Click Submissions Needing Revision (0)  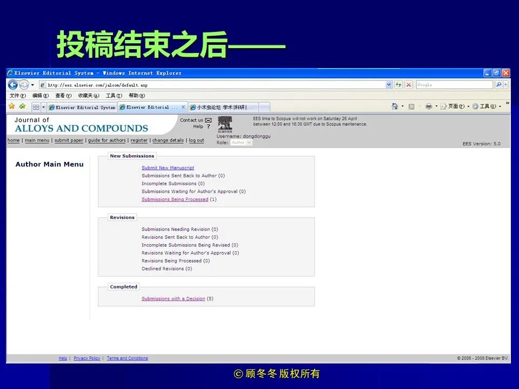coord(179,229)
